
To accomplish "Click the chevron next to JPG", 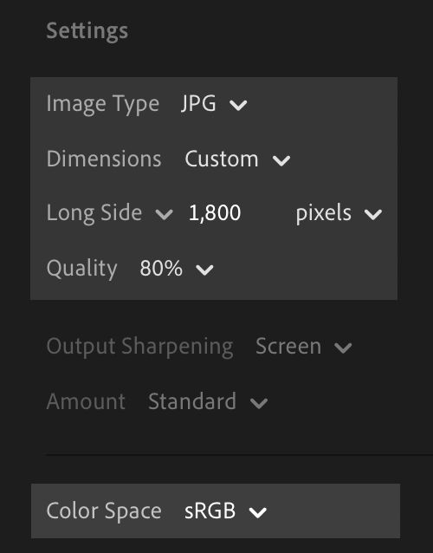I will pyautogui.click(x=238, y=105).
